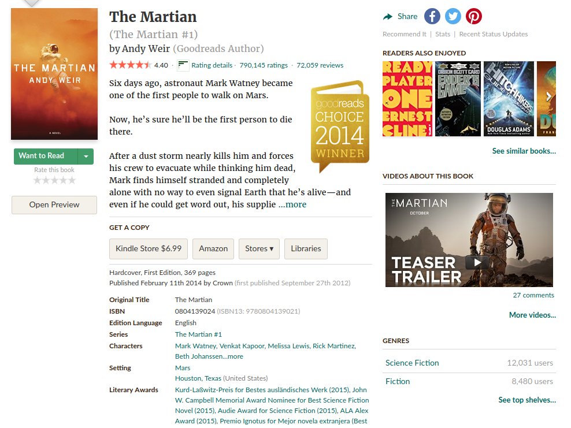
Task: Open the Ready Player One cover
Action: 407,99
